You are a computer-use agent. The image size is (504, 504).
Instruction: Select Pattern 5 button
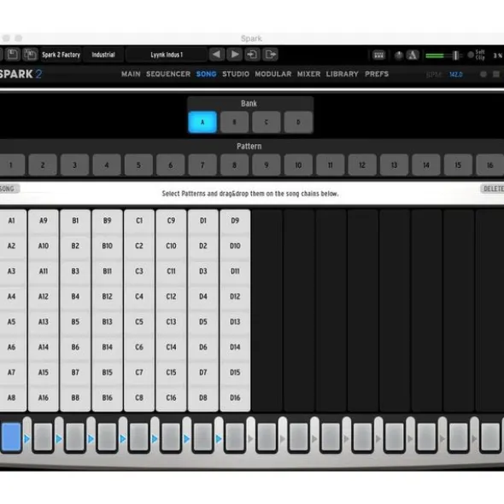pyautogui.click(x=138, y=165)
